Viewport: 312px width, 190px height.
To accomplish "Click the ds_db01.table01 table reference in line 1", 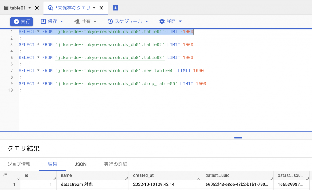I will tap(110, 32).
